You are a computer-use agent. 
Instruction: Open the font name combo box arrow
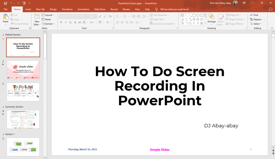(x=87, y=16)
